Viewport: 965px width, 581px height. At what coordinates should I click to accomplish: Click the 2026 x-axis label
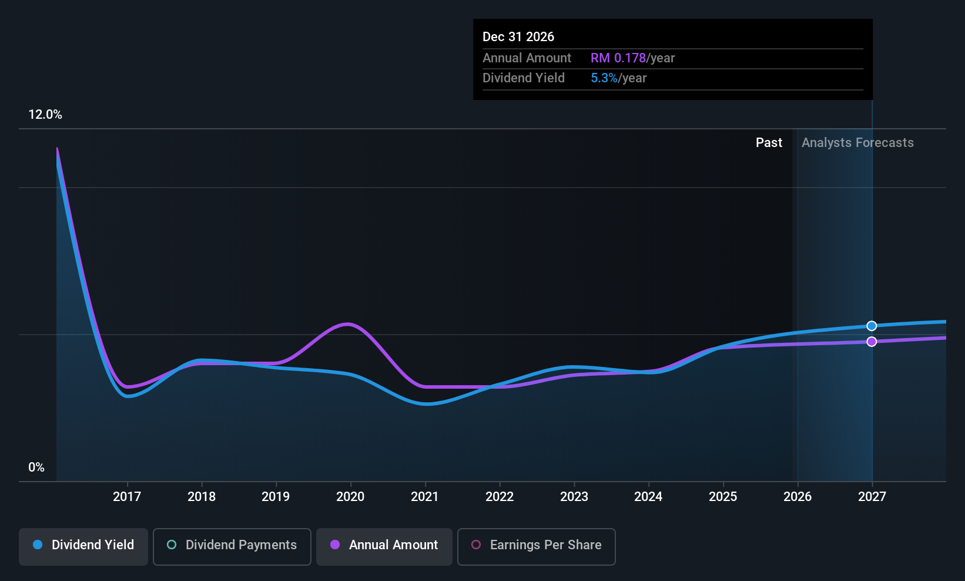click(x=798, y=497)
